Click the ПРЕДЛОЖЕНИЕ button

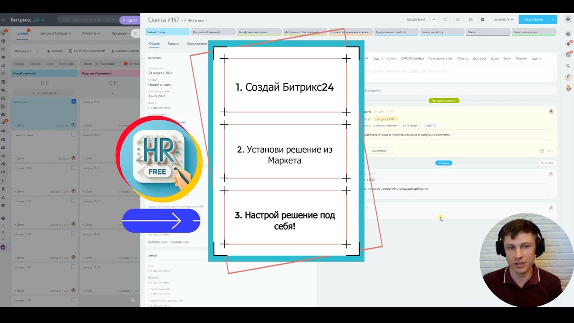coord(534,20)
